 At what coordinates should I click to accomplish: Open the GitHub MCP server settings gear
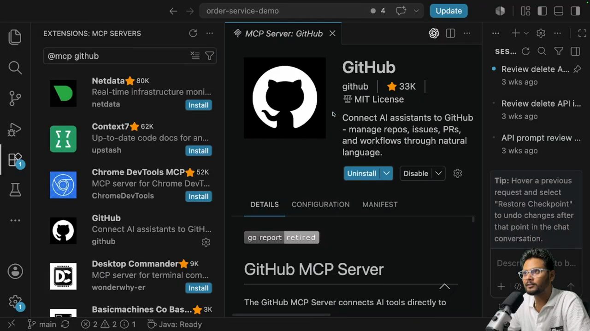[x=457, y=173]
